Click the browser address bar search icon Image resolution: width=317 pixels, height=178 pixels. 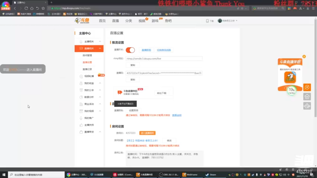283,8
